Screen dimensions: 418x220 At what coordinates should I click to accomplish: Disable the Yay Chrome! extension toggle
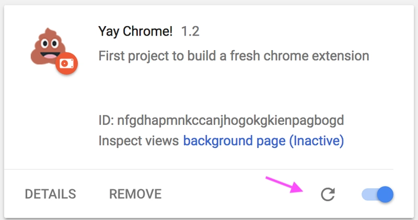point(377,194)
